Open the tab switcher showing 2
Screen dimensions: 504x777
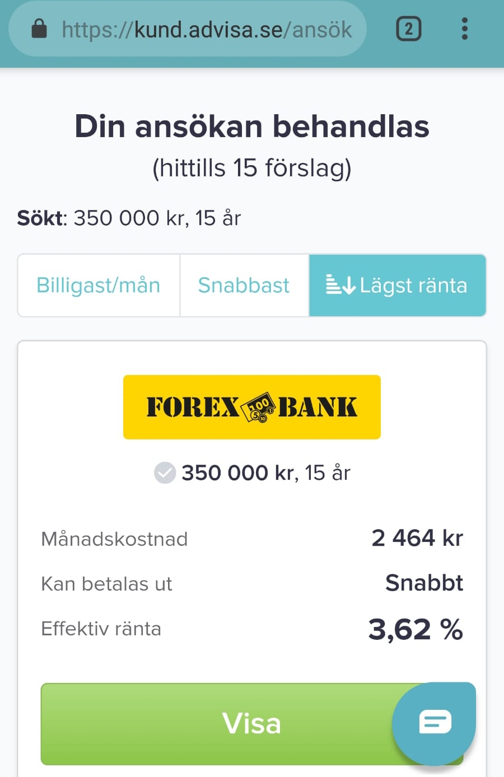tap(408, 29)
